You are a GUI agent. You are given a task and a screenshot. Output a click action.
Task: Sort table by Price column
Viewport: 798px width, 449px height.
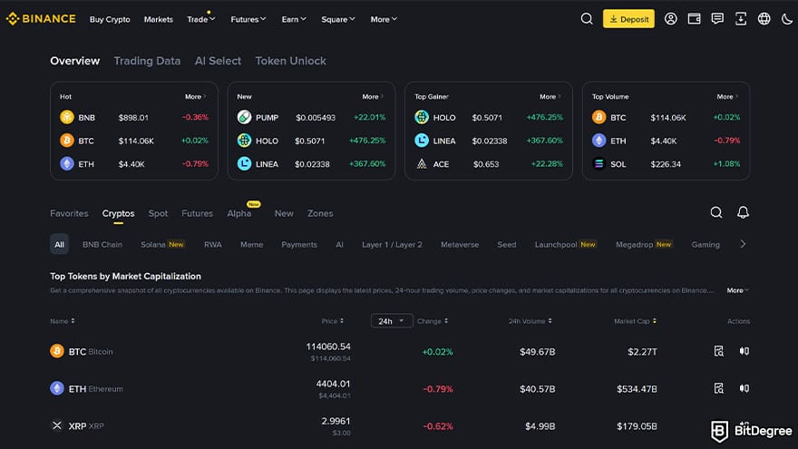[x=332, y=321]
